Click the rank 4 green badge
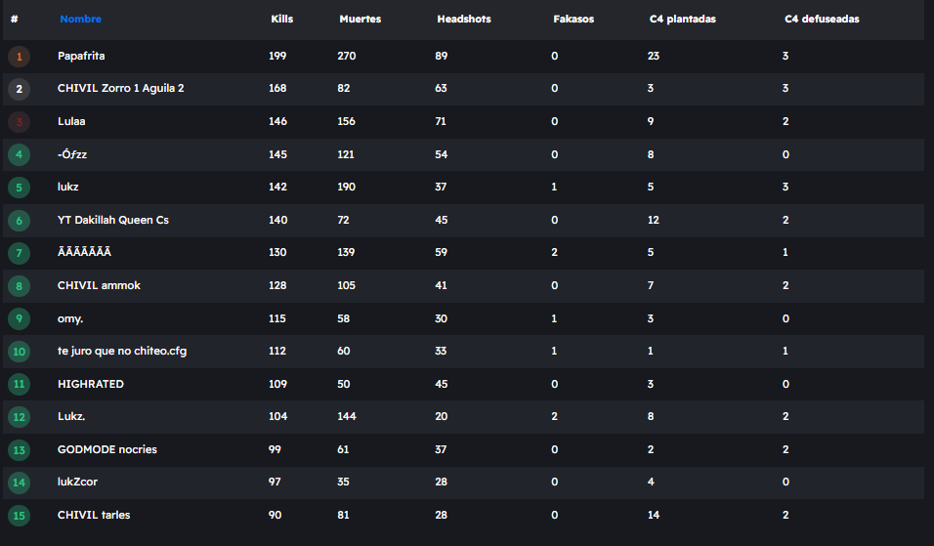This screenshot has height=546, width=934. point(19,154)
